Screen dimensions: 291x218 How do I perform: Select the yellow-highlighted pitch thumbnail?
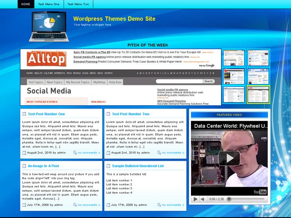(x=258, y=94)
